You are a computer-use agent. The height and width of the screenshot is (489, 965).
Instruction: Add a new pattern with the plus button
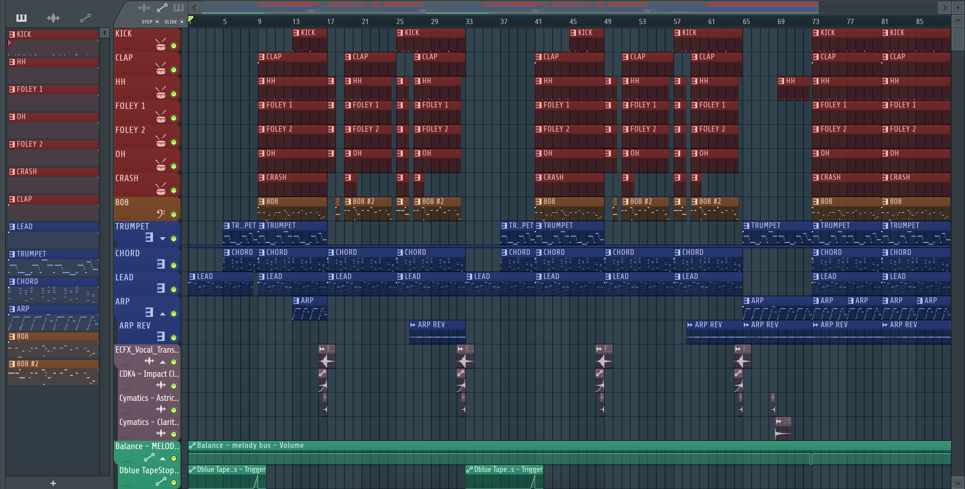tap(53, 483)
